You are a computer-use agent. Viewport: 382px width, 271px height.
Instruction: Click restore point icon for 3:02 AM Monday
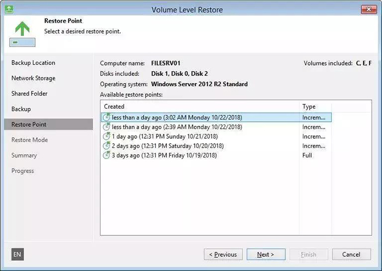click(106, 117)
